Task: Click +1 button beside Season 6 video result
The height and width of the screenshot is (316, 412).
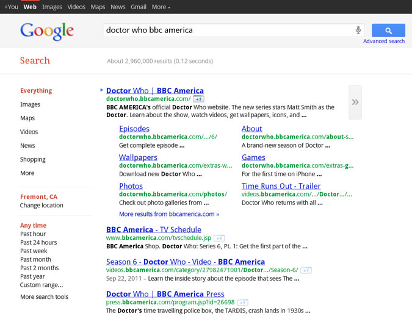Action: coord(306,270)
